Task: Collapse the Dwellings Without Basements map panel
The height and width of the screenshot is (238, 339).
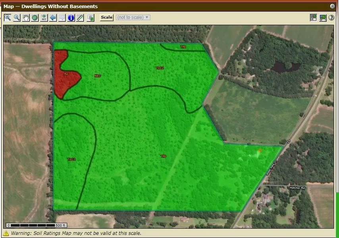Action: [332, 6]
